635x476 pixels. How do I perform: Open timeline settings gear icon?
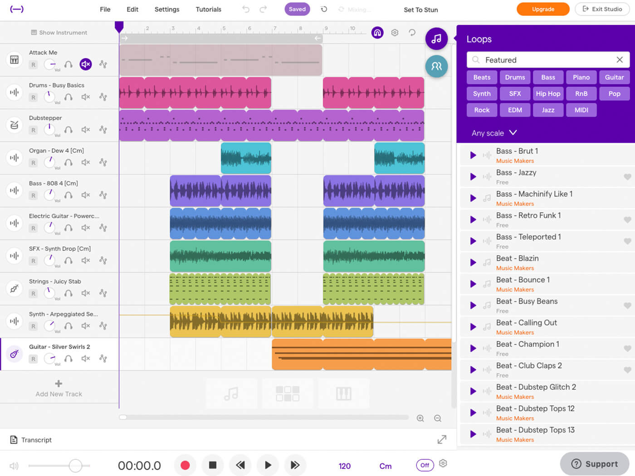click(x=394, y=32)
